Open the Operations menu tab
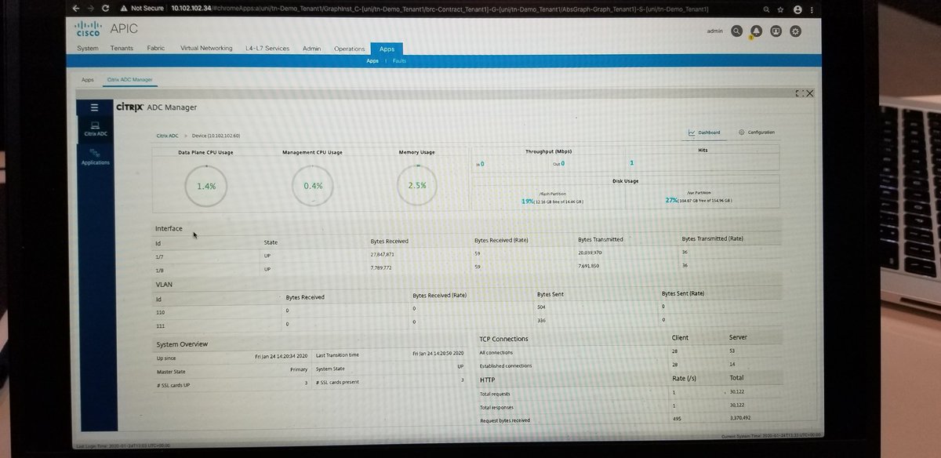Image resolution: width=941 pixels, height=458 pixels. click(x=350, y=49)
